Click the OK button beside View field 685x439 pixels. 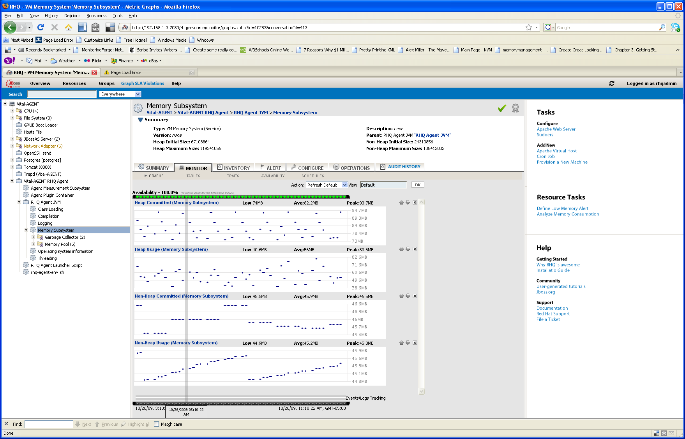(417, 185)
